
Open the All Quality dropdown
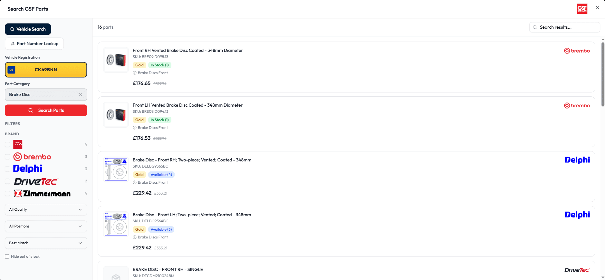[46, 209]
